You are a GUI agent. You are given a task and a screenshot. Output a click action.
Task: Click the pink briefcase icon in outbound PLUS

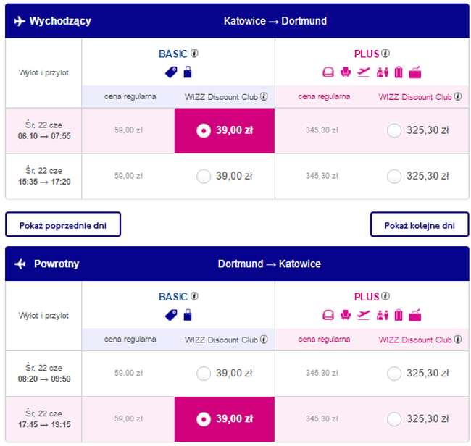415,72
